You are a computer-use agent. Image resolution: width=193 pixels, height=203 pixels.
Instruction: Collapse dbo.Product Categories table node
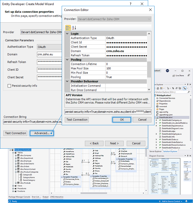pyautogui.click(x=16, y=172)
